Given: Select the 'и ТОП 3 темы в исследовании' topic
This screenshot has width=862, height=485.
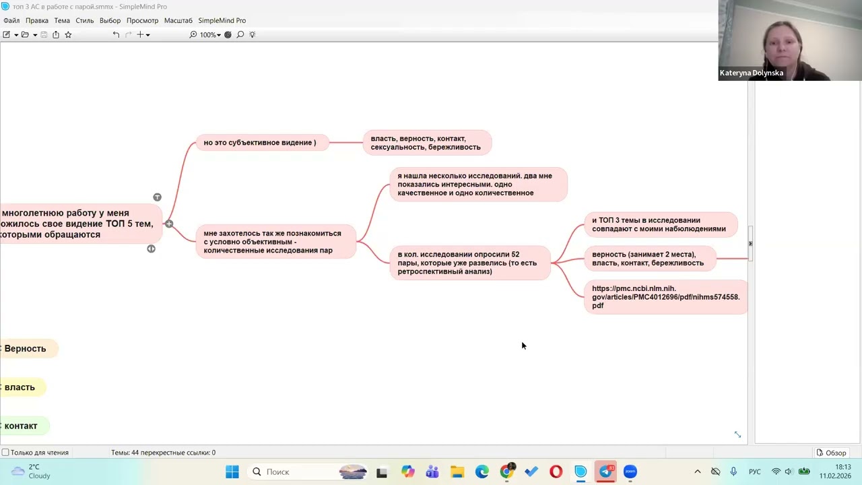Looking at the screenshot, I should pyautogui.click(x=661, y=224).
